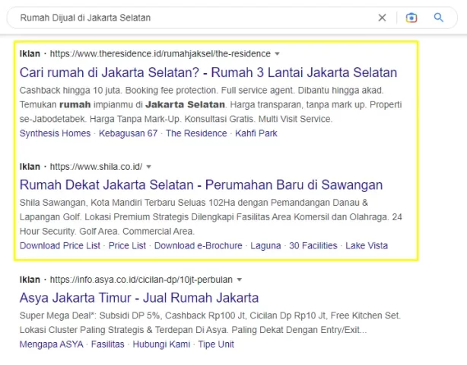Open the 30 Facilities sitelink

[313, 246]
